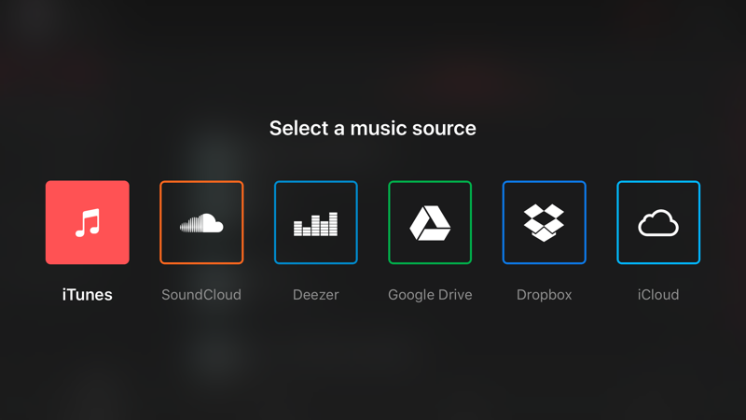
Task: Browse tracks from Google Drive
Action: tap(430, 223)
